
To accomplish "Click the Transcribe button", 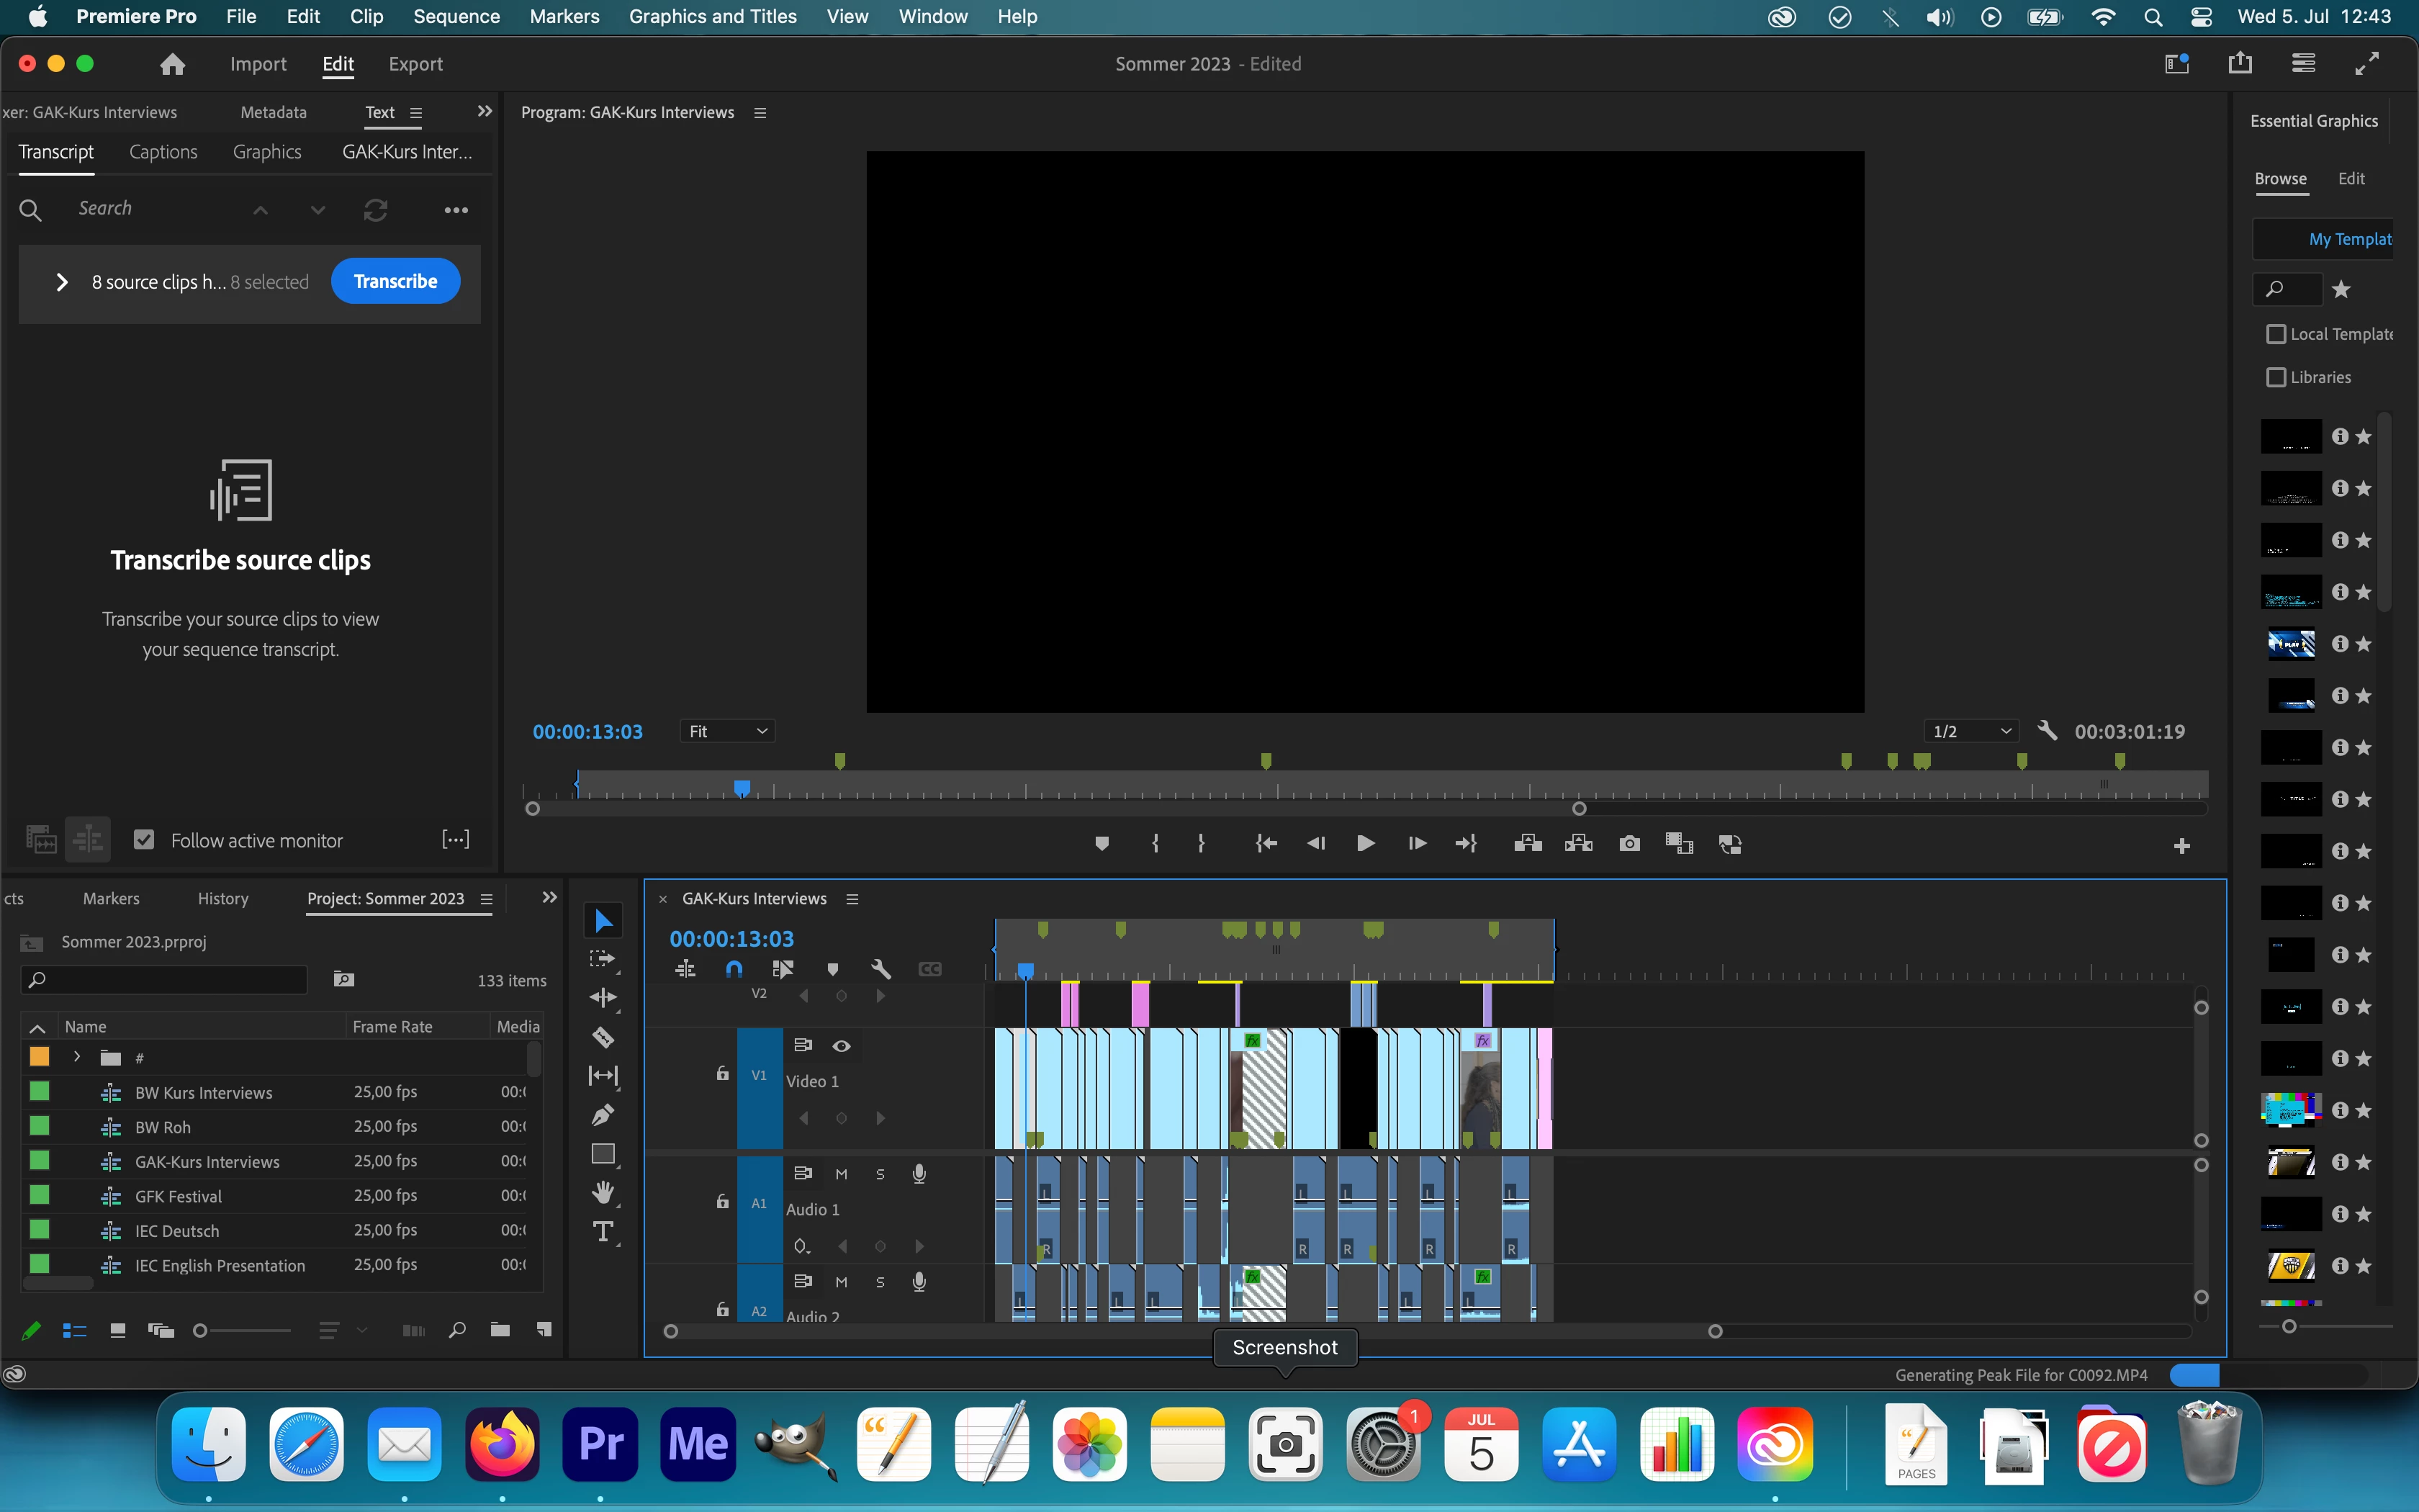I will [x=395, y=282].
